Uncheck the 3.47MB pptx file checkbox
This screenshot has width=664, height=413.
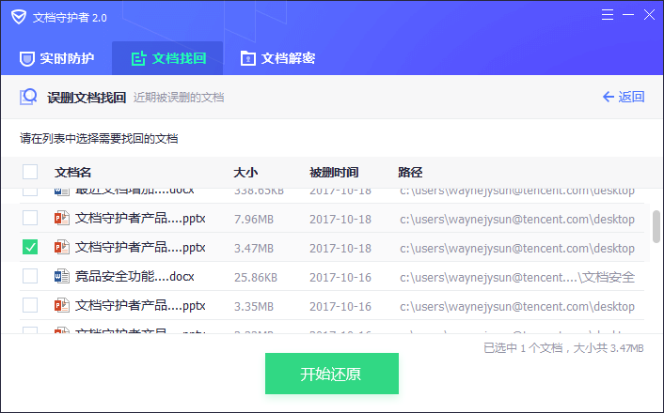(x=30, y=247)
